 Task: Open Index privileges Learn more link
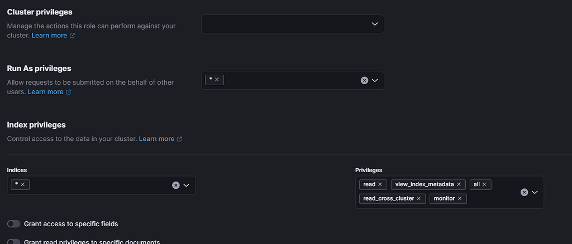pyautogui.click(x=156, y=139)
